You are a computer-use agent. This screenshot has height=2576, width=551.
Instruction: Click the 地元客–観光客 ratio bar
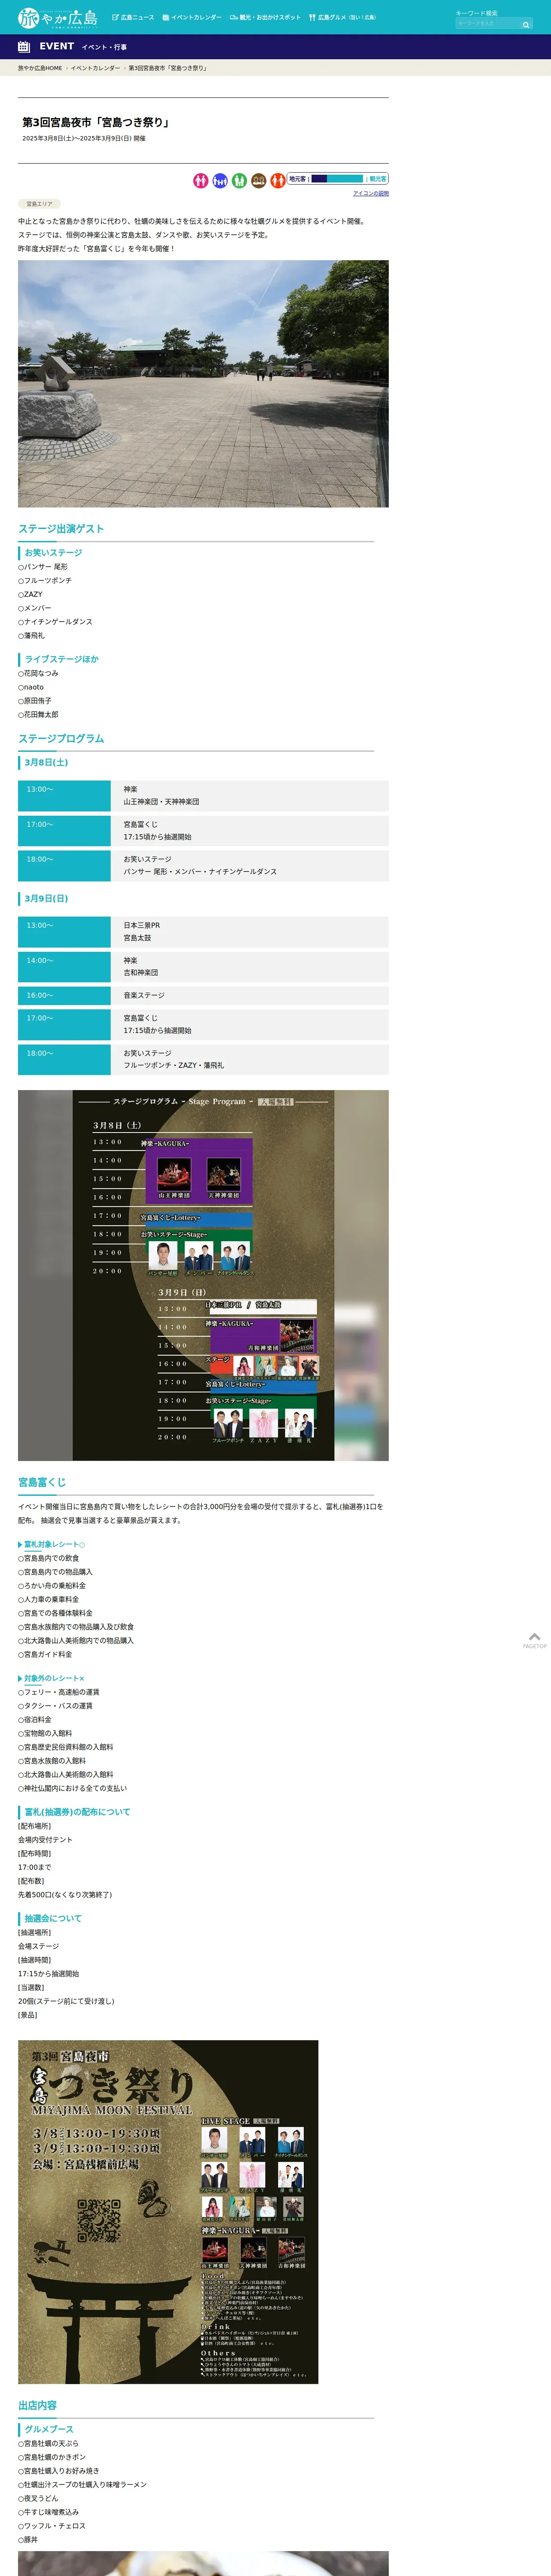coord(338,179)
